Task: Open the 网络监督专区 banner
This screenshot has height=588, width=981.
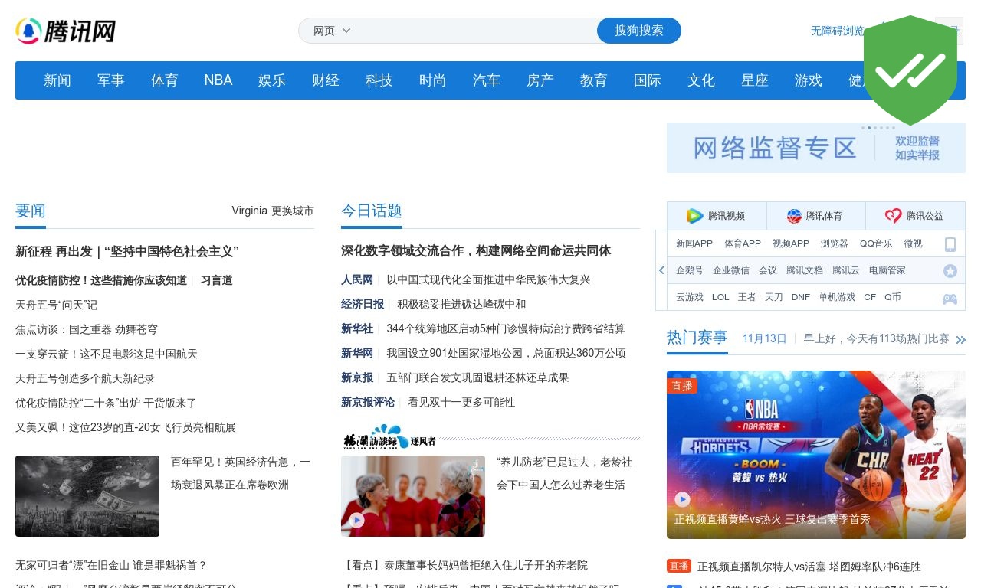Action: click(816, 148)
